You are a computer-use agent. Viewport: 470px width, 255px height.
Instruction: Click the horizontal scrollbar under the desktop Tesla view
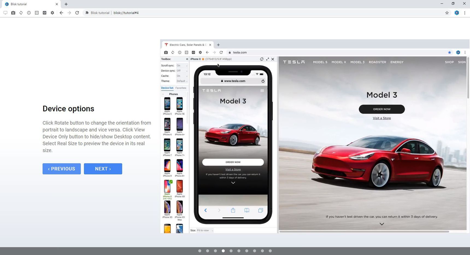click(364, 231)
